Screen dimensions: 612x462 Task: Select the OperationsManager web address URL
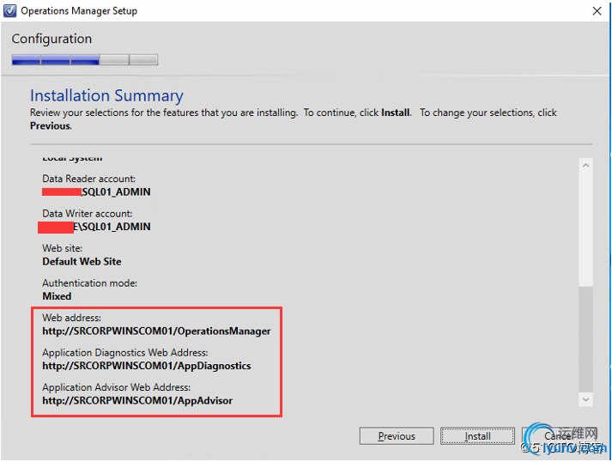[156, 331]
